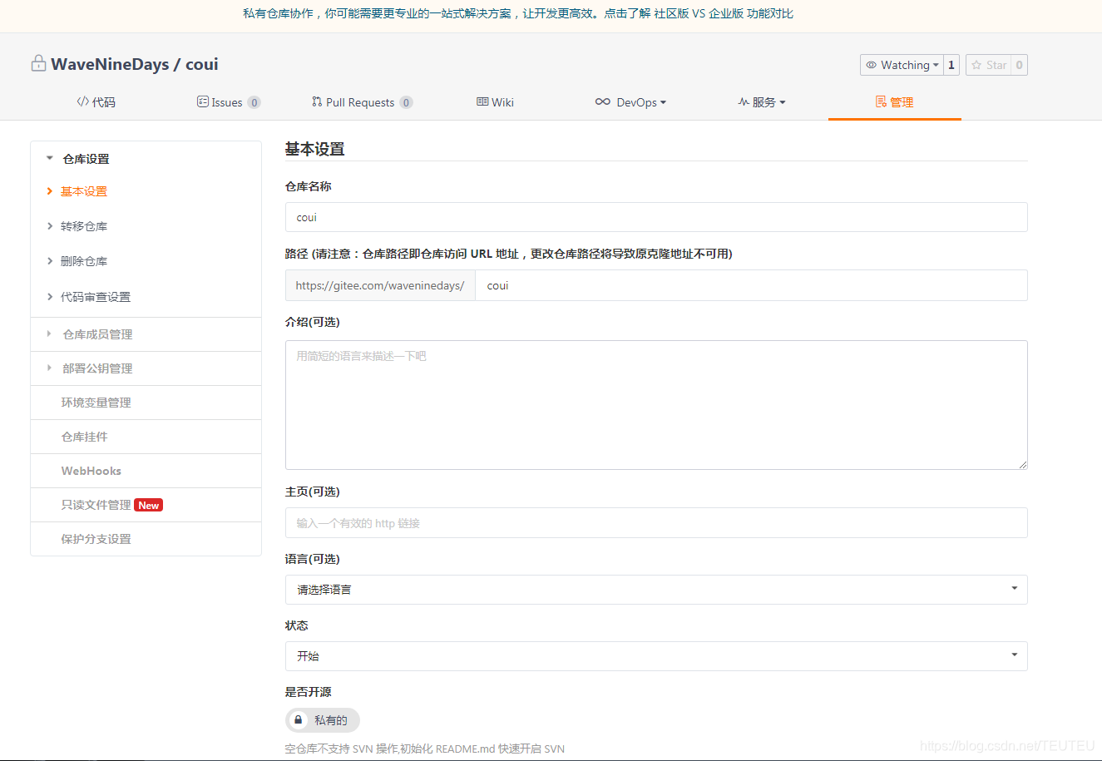Viewport: 1102px width, 761px height.
Task: Click the 服务 pulse icon
Action: click(x=744, y=101)
